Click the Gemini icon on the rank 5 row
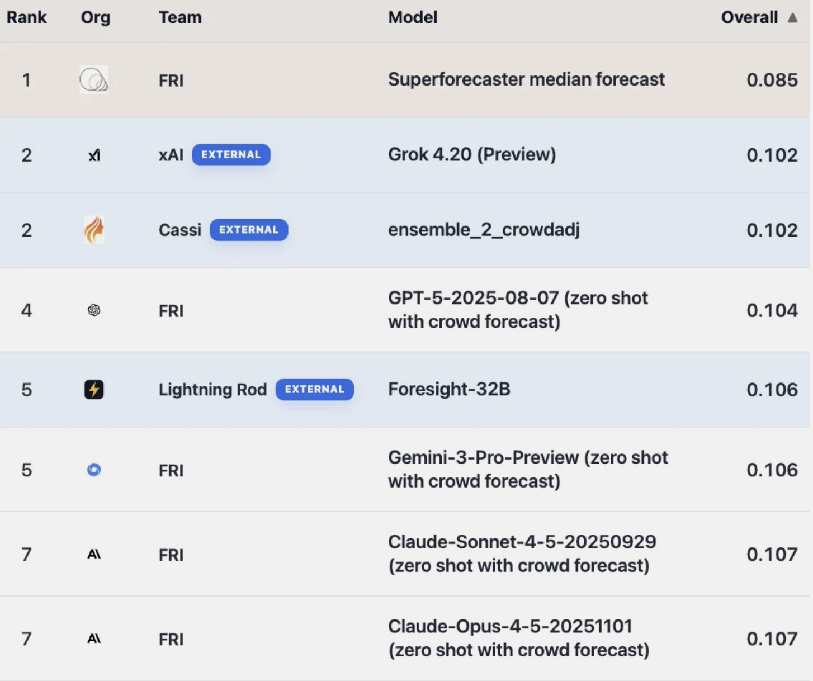This screenshot has height=681, width=813. 94,470
